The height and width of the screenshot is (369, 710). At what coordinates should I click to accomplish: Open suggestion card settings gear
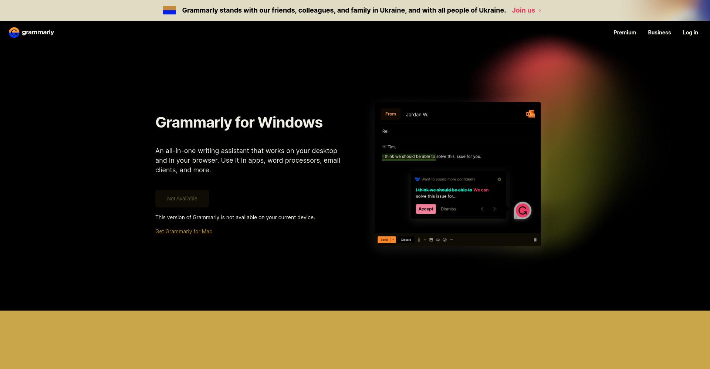tap(499, 179)
